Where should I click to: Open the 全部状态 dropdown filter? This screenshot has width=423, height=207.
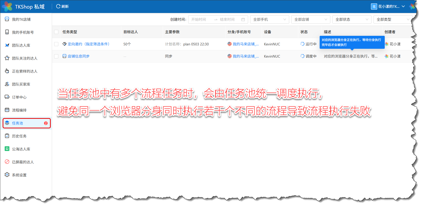click(352, 19)
